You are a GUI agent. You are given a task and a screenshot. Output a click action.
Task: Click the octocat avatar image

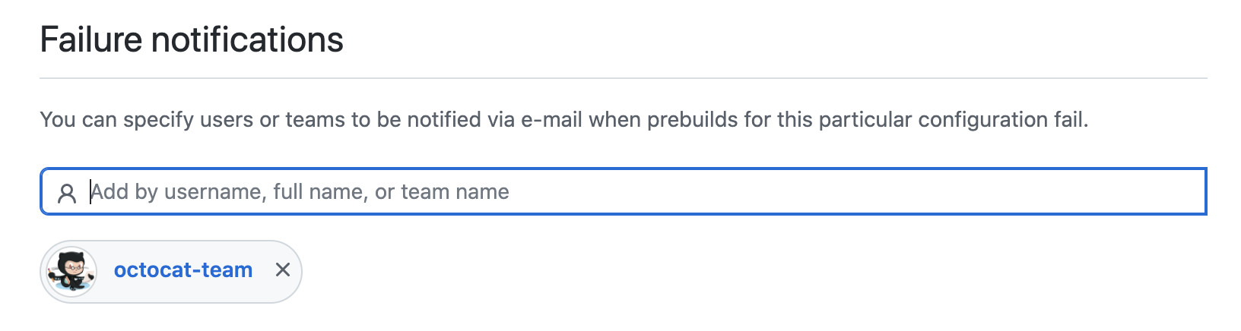click(71, 271)
